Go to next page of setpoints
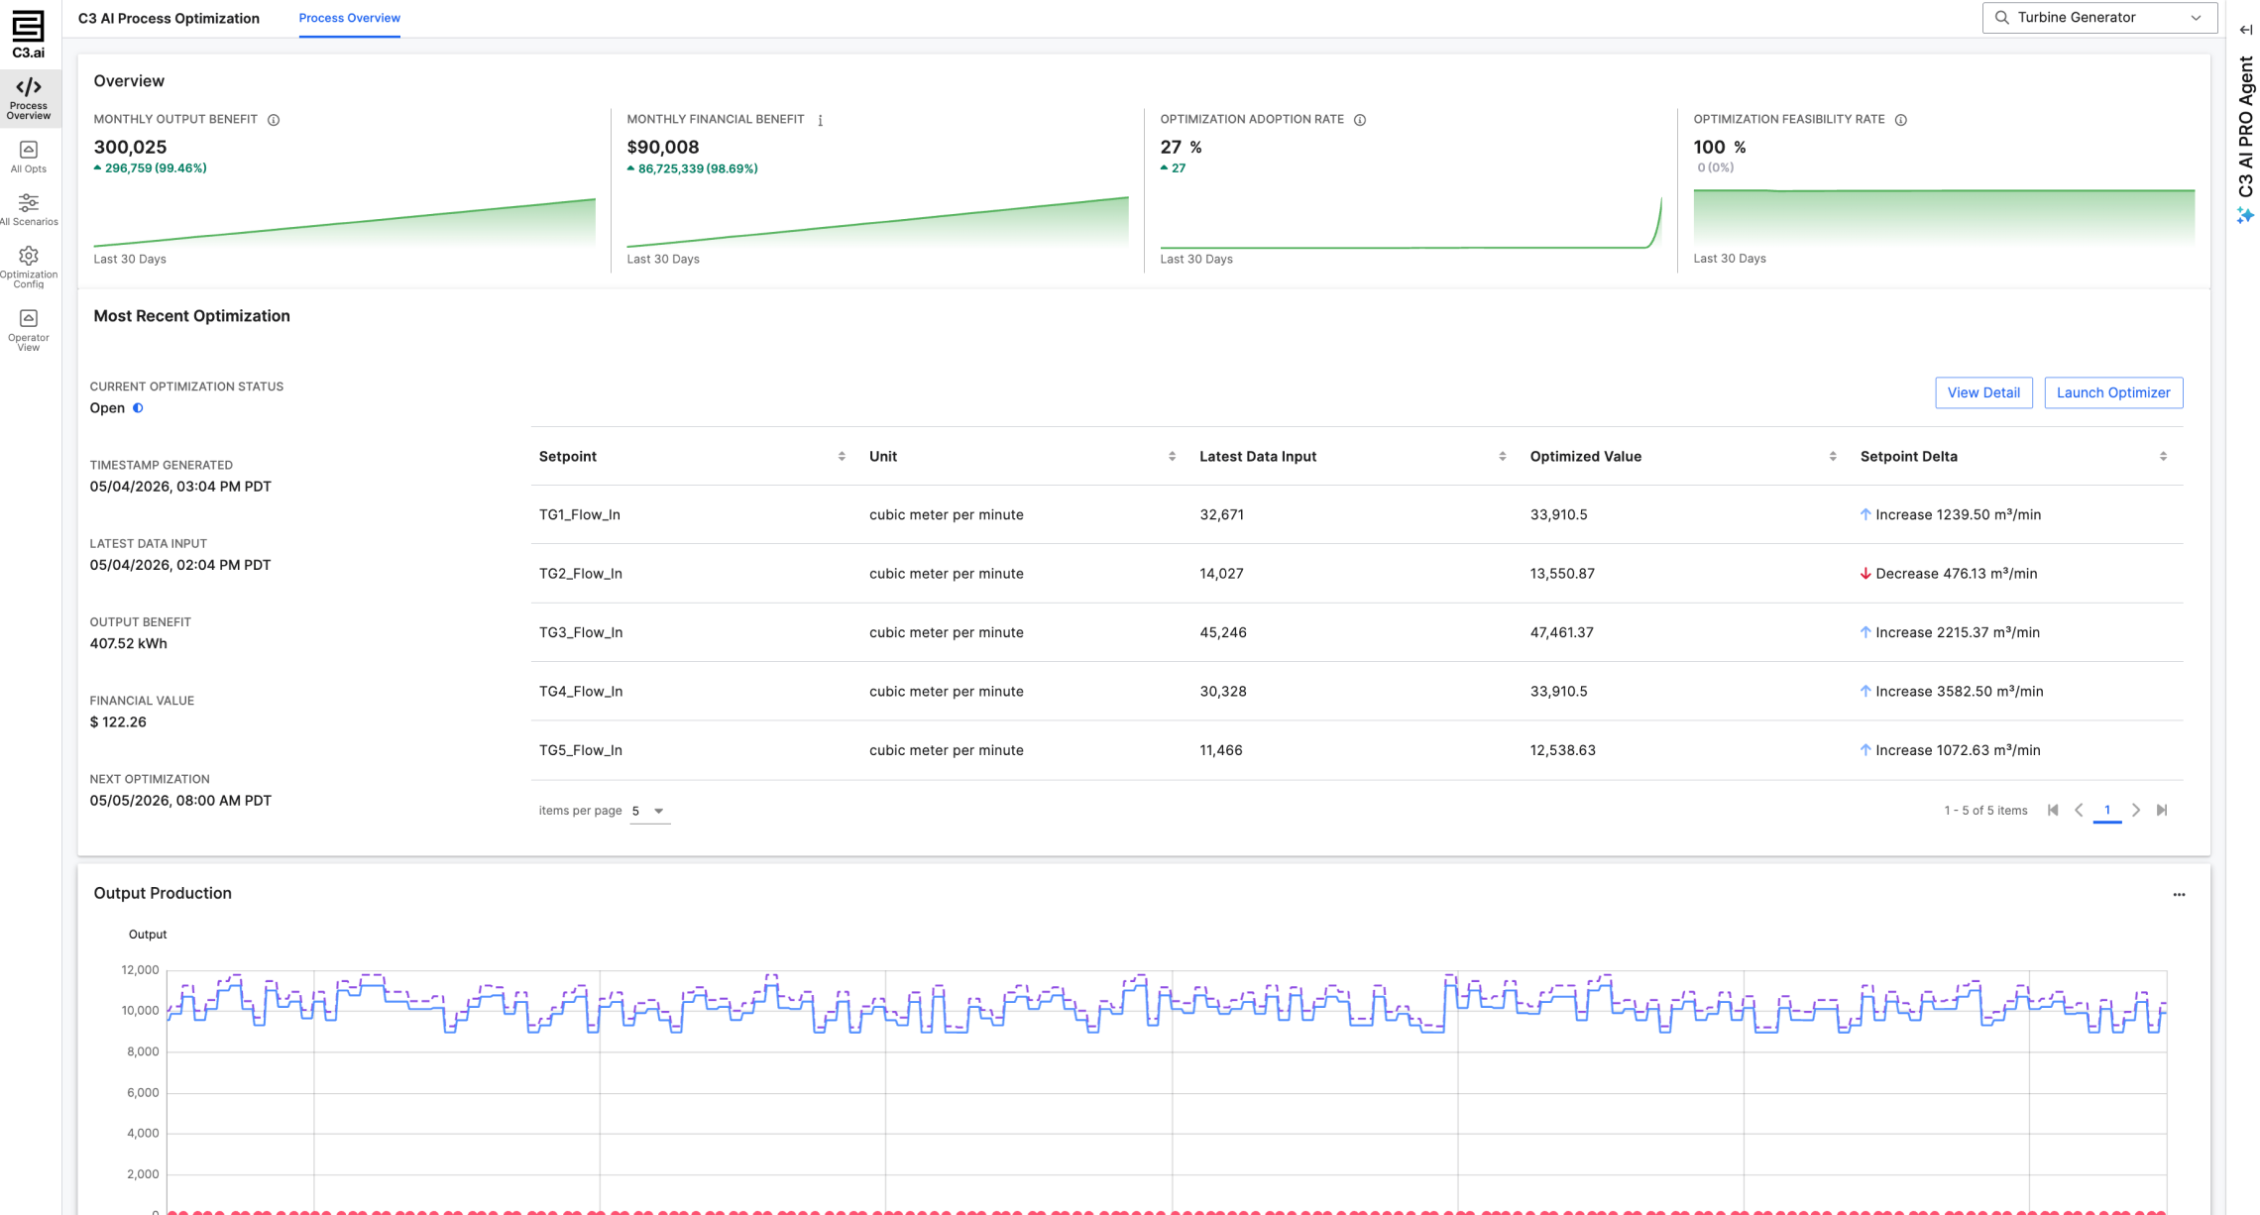2260x1215 pixels. 2136,810
